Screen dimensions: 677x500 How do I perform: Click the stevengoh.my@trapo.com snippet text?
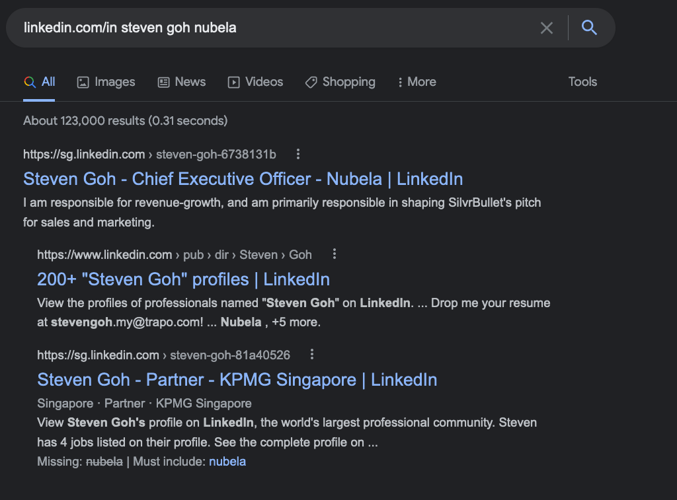coord(127,322)
